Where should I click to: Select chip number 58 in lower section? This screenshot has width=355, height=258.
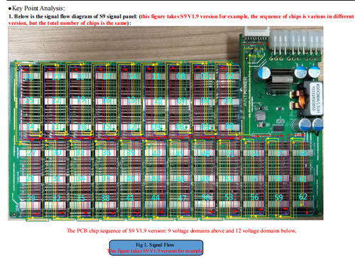coord(278,179)
